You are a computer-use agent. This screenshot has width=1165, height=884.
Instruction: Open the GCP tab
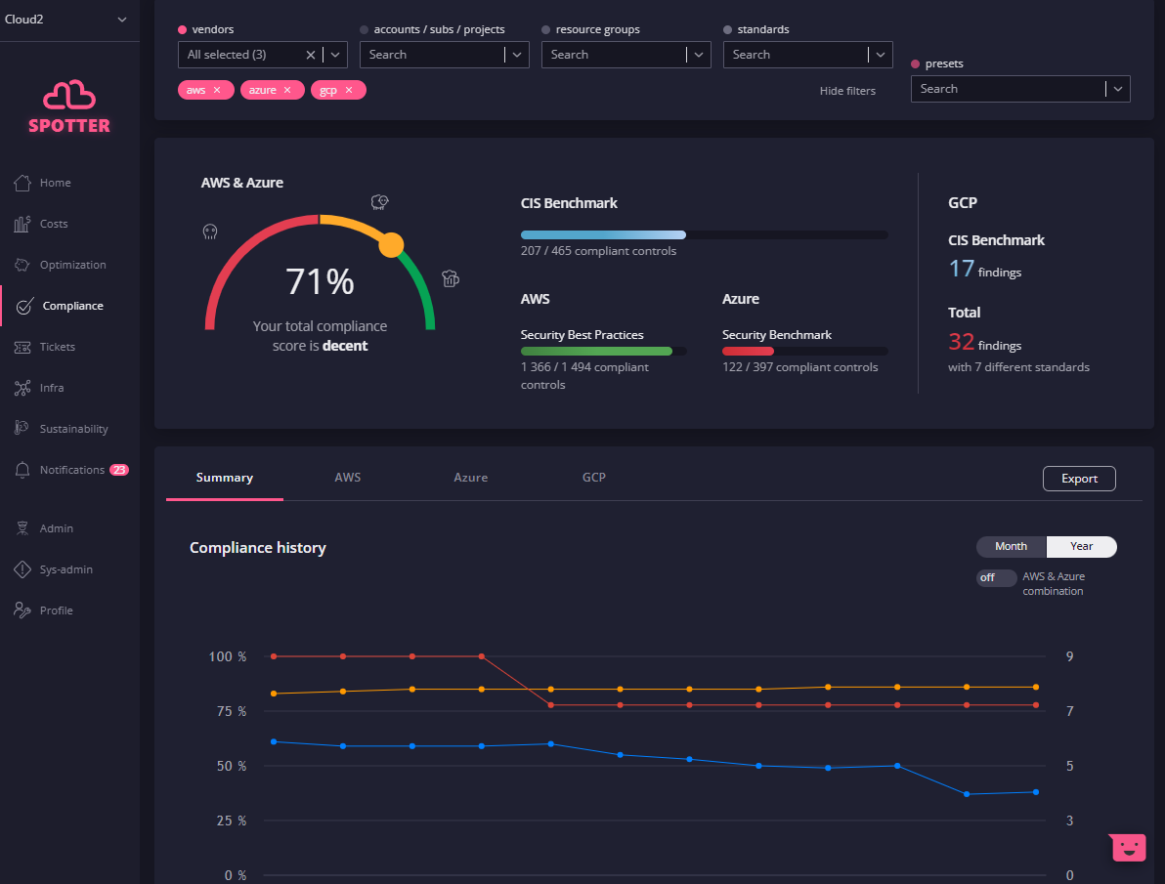coord(593,478)
